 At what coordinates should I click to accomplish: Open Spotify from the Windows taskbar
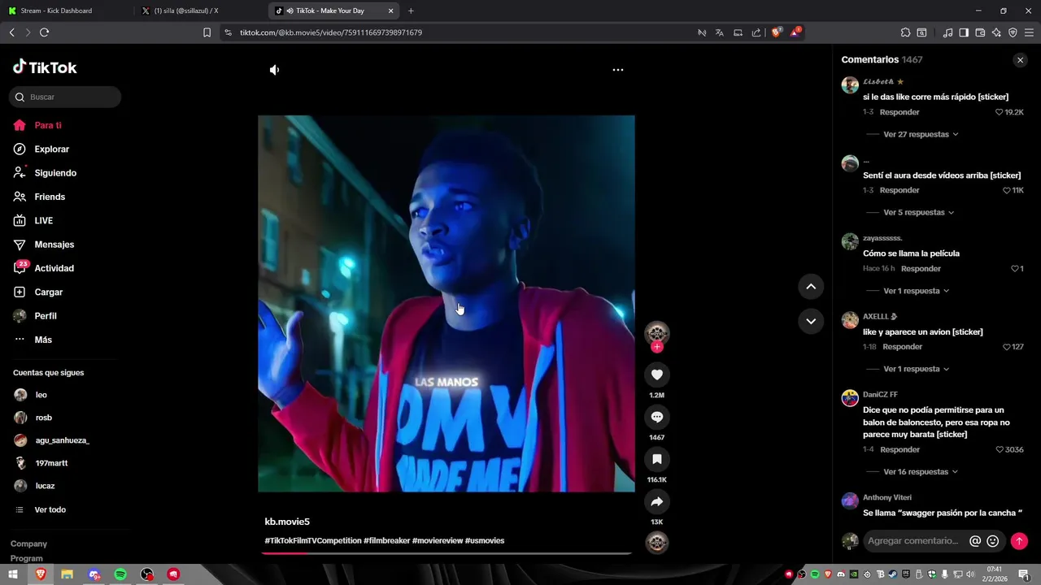[120, 574]
